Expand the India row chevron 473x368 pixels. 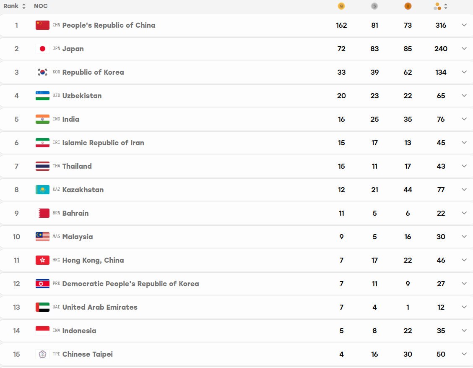[464, 119]
